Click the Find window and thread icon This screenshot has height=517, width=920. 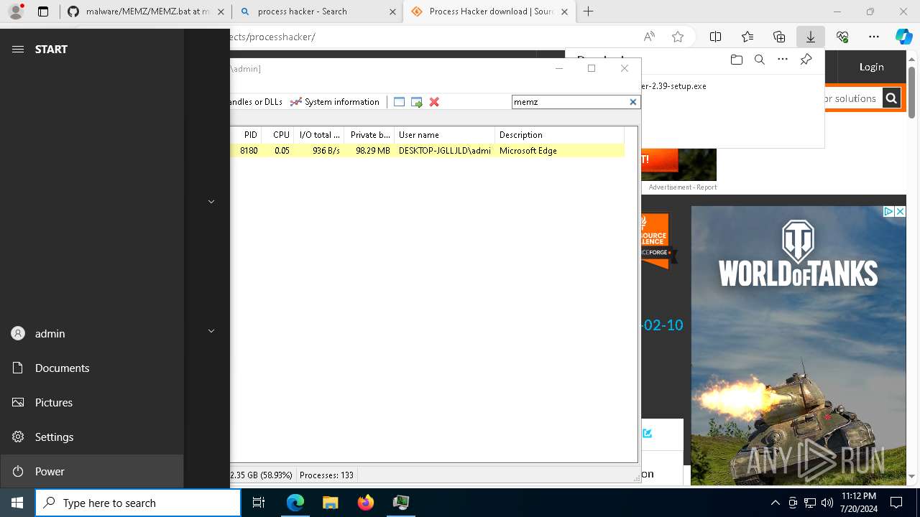417,102
